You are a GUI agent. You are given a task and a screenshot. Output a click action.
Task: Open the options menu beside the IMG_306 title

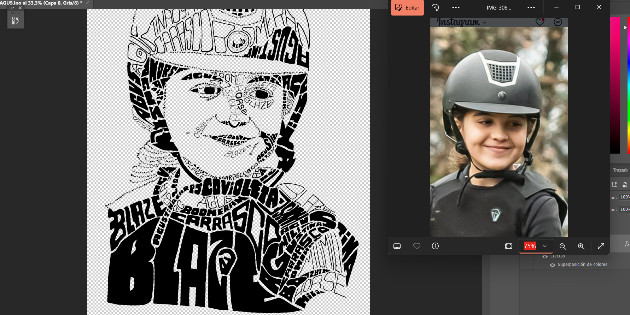(x=531, y=7)
